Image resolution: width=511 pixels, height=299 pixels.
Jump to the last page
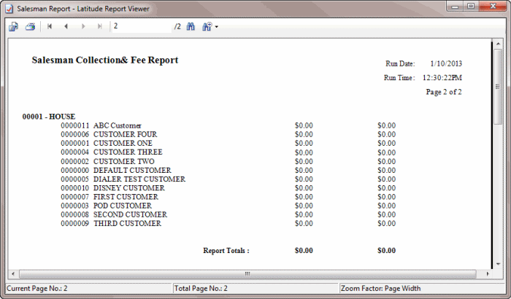[99, 26]
